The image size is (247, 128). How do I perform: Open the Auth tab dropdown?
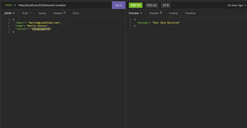tap(26, 13)
